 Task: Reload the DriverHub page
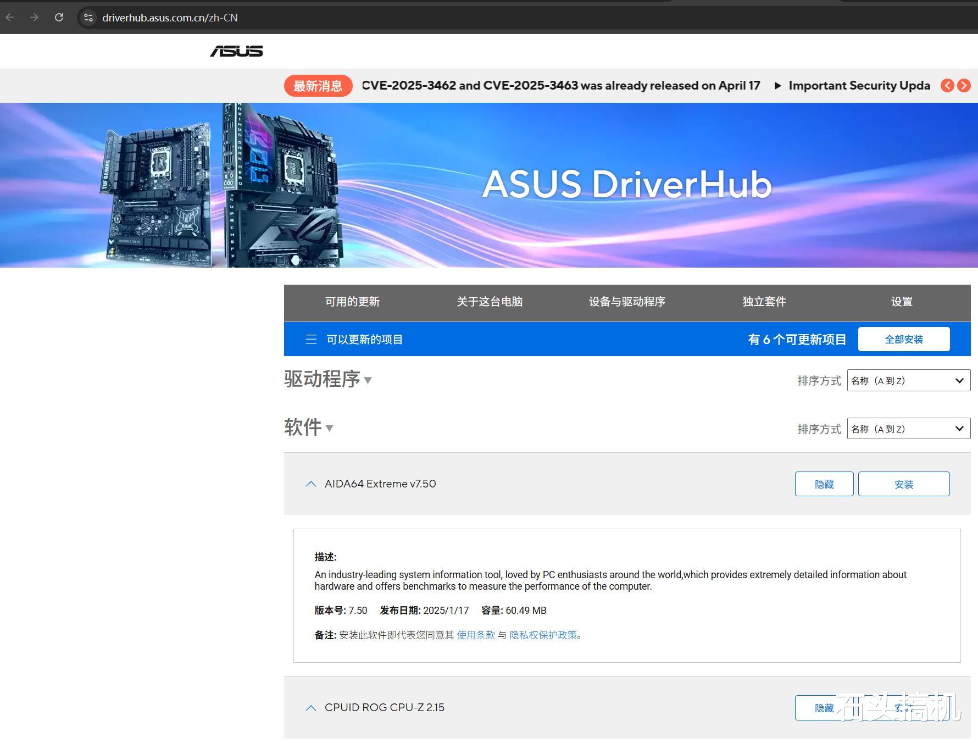[x=59, y=18]
